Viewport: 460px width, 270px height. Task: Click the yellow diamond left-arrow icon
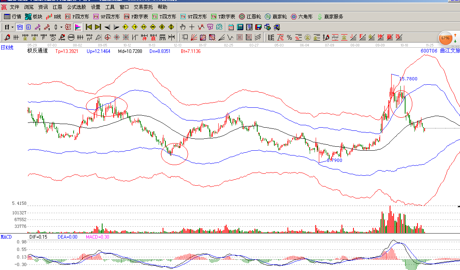pos(125,27)
